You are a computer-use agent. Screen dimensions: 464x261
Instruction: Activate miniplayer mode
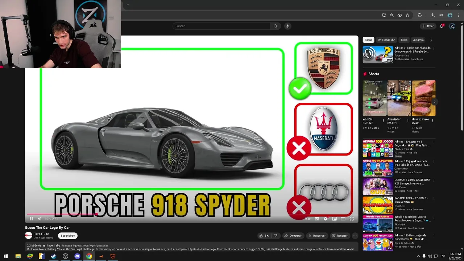pyautogui.click(x=334, y=219)
